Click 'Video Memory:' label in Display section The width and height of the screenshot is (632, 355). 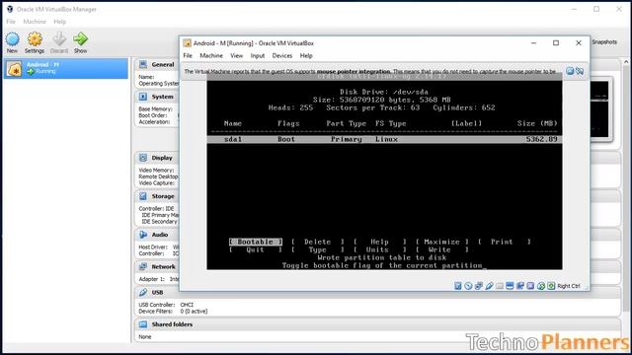tap(156, 171)
